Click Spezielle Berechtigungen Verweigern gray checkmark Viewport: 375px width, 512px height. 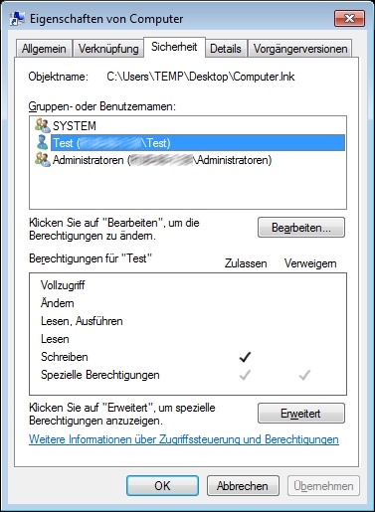coord(304,375)
